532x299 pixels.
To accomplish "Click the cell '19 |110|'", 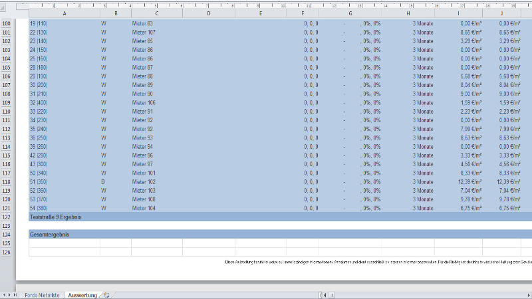I will tap(39, 23).
